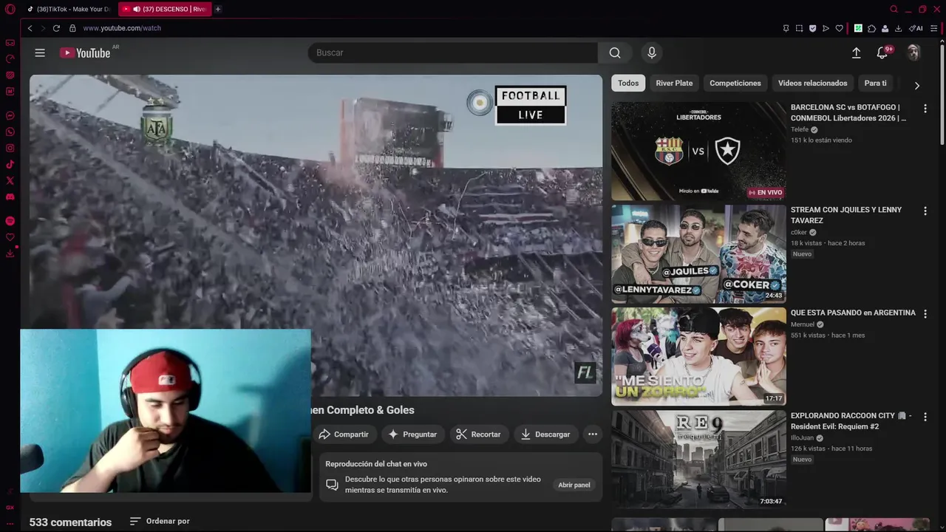Screen dimensions: 946x532
Task: Open WhatsApp from the sidebar
Action: 10,132
